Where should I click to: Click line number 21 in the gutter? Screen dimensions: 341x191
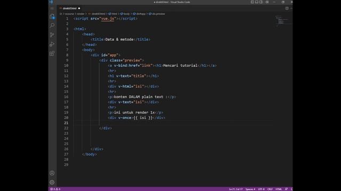coord(66,123)
